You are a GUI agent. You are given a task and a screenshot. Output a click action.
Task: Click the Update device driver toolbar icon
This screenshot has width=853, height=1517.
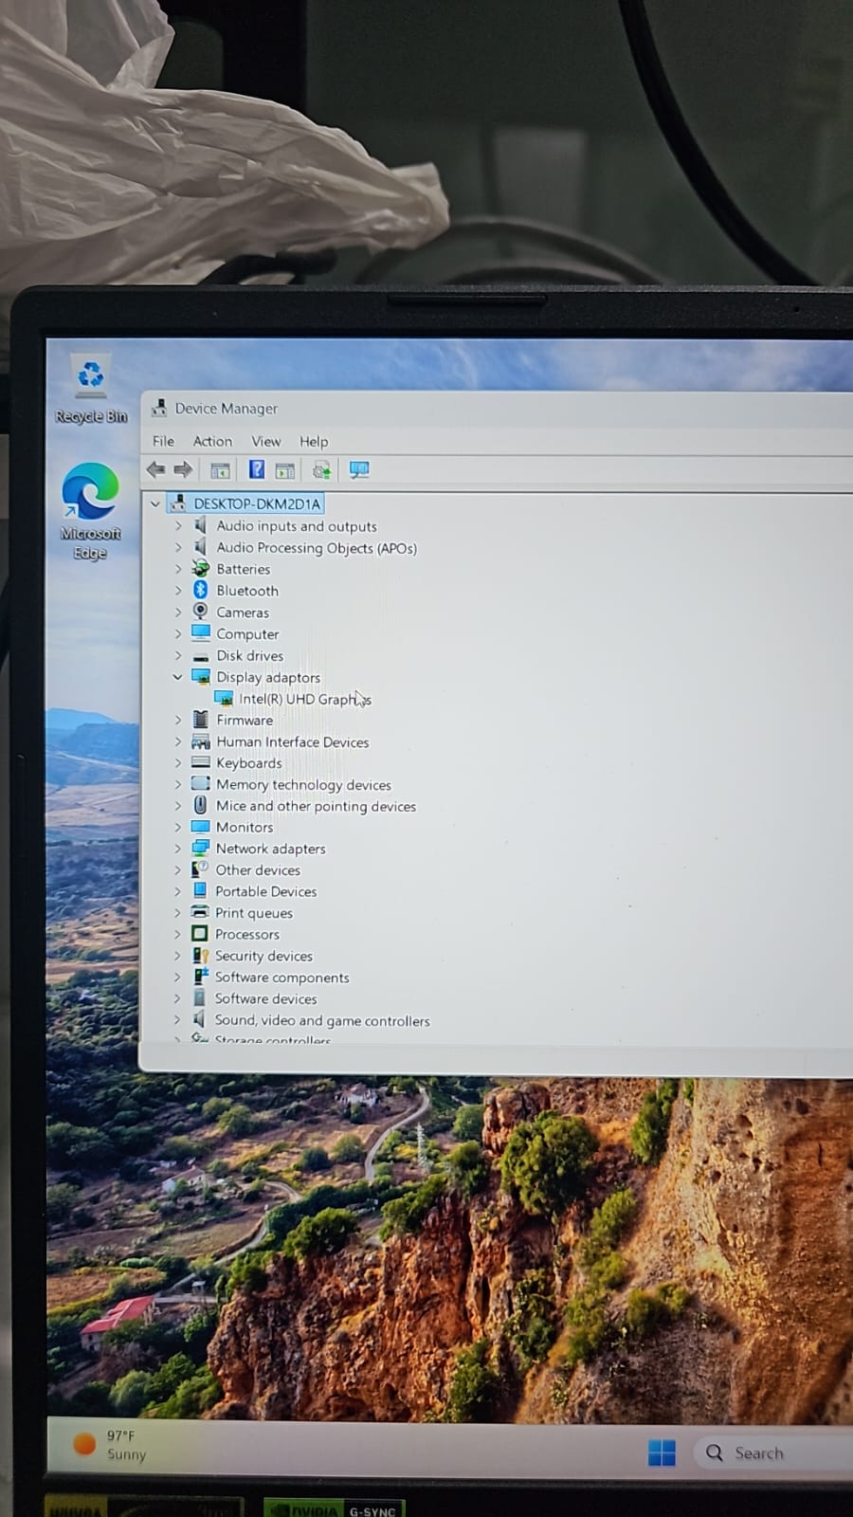click(x=322, y=470)
